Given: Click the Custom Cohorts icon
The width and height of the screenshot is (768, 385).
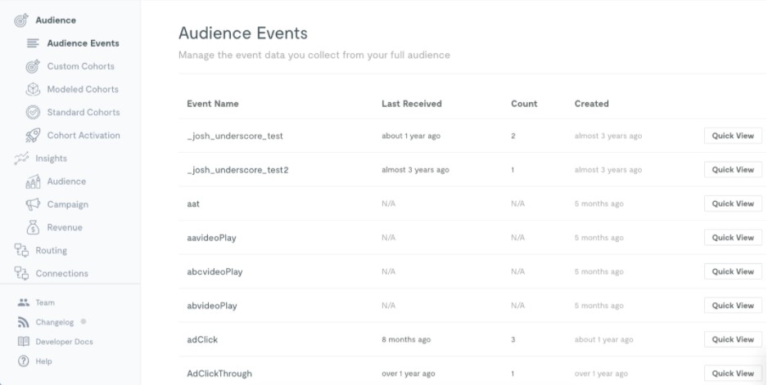Looking at the screenshot, I should (x=33, y=66).
